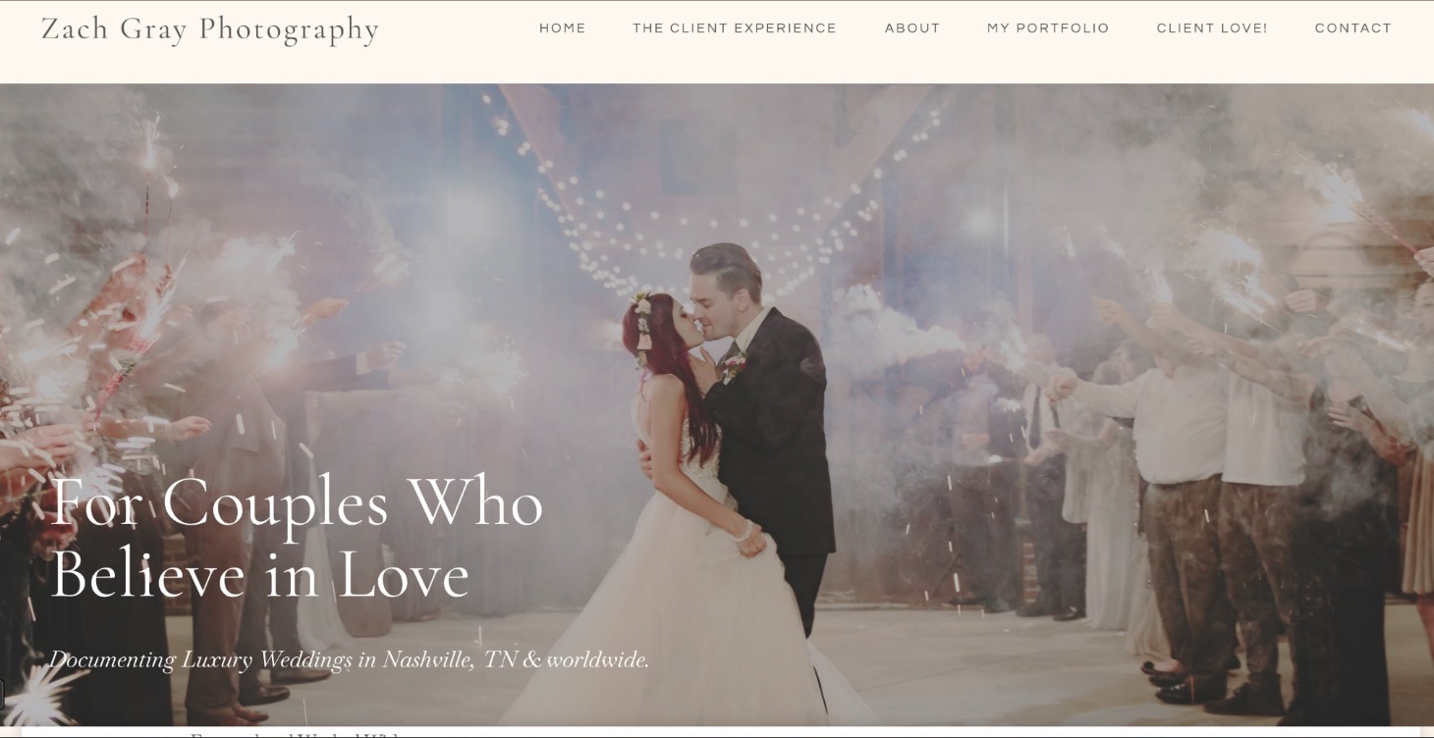Click the small tab at left screen edge
This screenshot has width=1434, height=738.
[x=2, y=694]
